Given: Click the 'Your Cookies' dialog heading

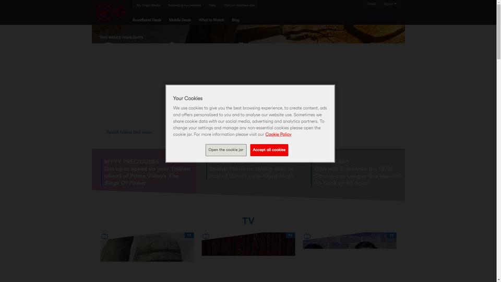Looking at the screenshot, I should click(187, 98).
